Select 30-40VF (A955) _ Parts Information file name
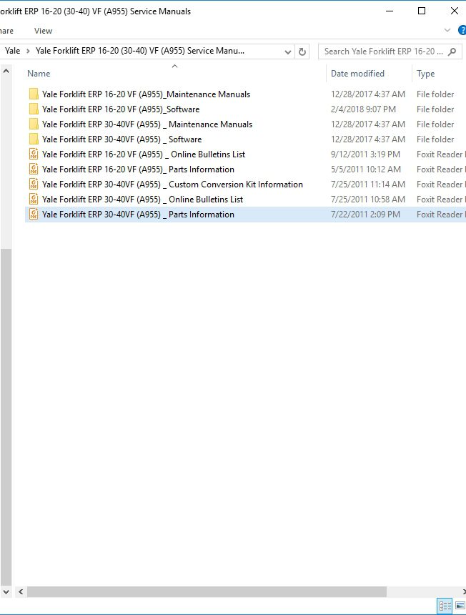 (138, 214)
